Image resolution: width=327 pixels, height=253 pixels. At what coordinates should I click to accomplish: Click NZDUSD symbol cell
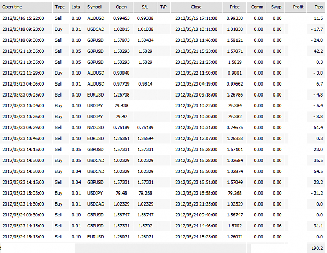[96, 128]
